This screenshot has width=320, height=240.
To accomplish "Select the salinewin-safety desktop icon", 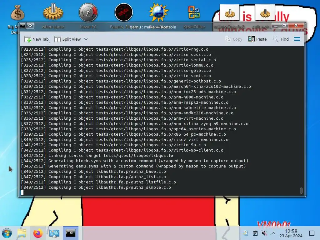I will point(229,12).
